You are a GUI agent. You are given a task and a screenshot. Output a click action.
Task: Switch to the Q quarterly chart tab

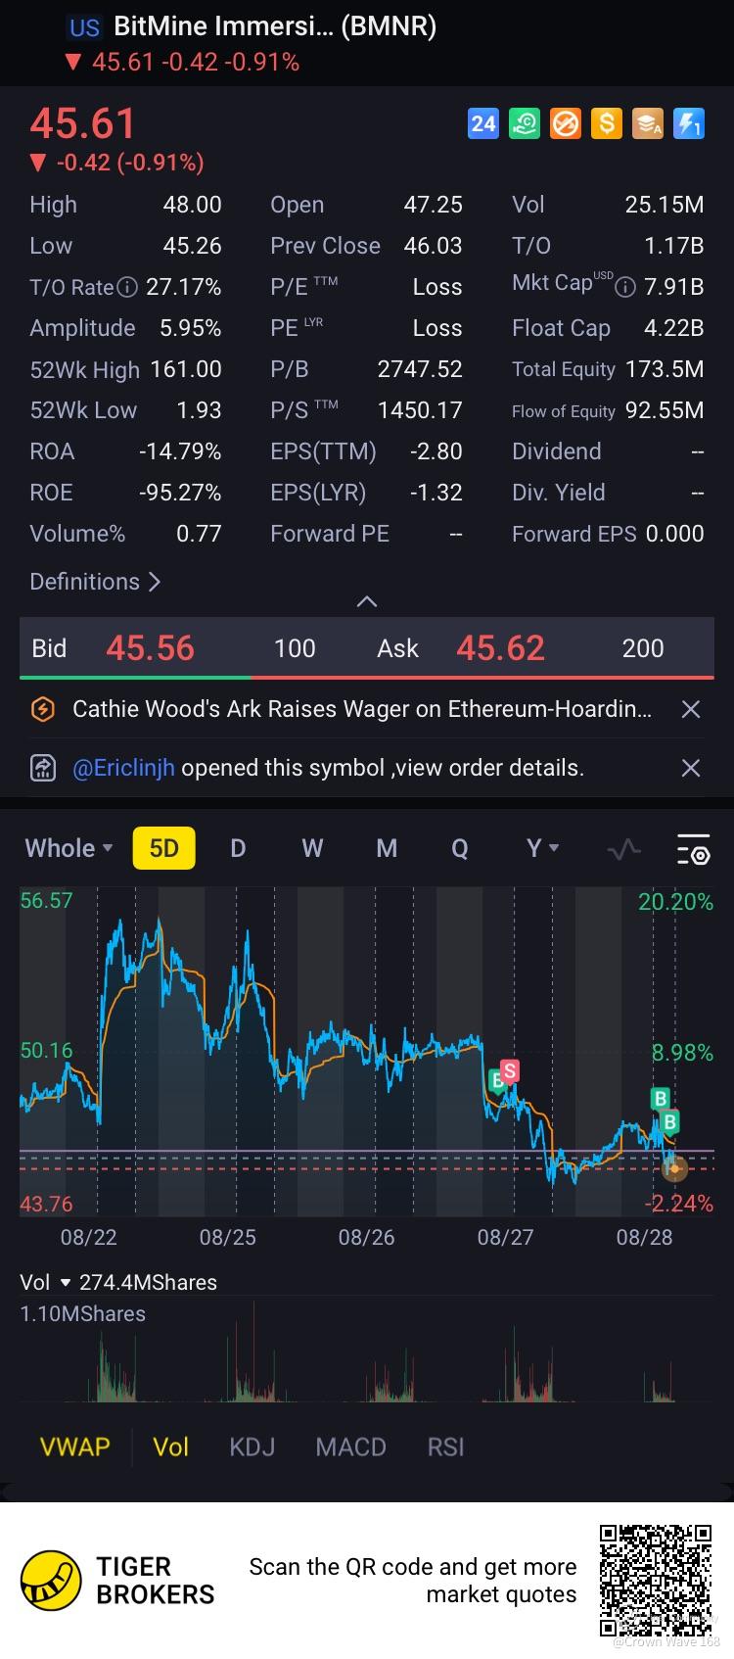pos(460,848)
